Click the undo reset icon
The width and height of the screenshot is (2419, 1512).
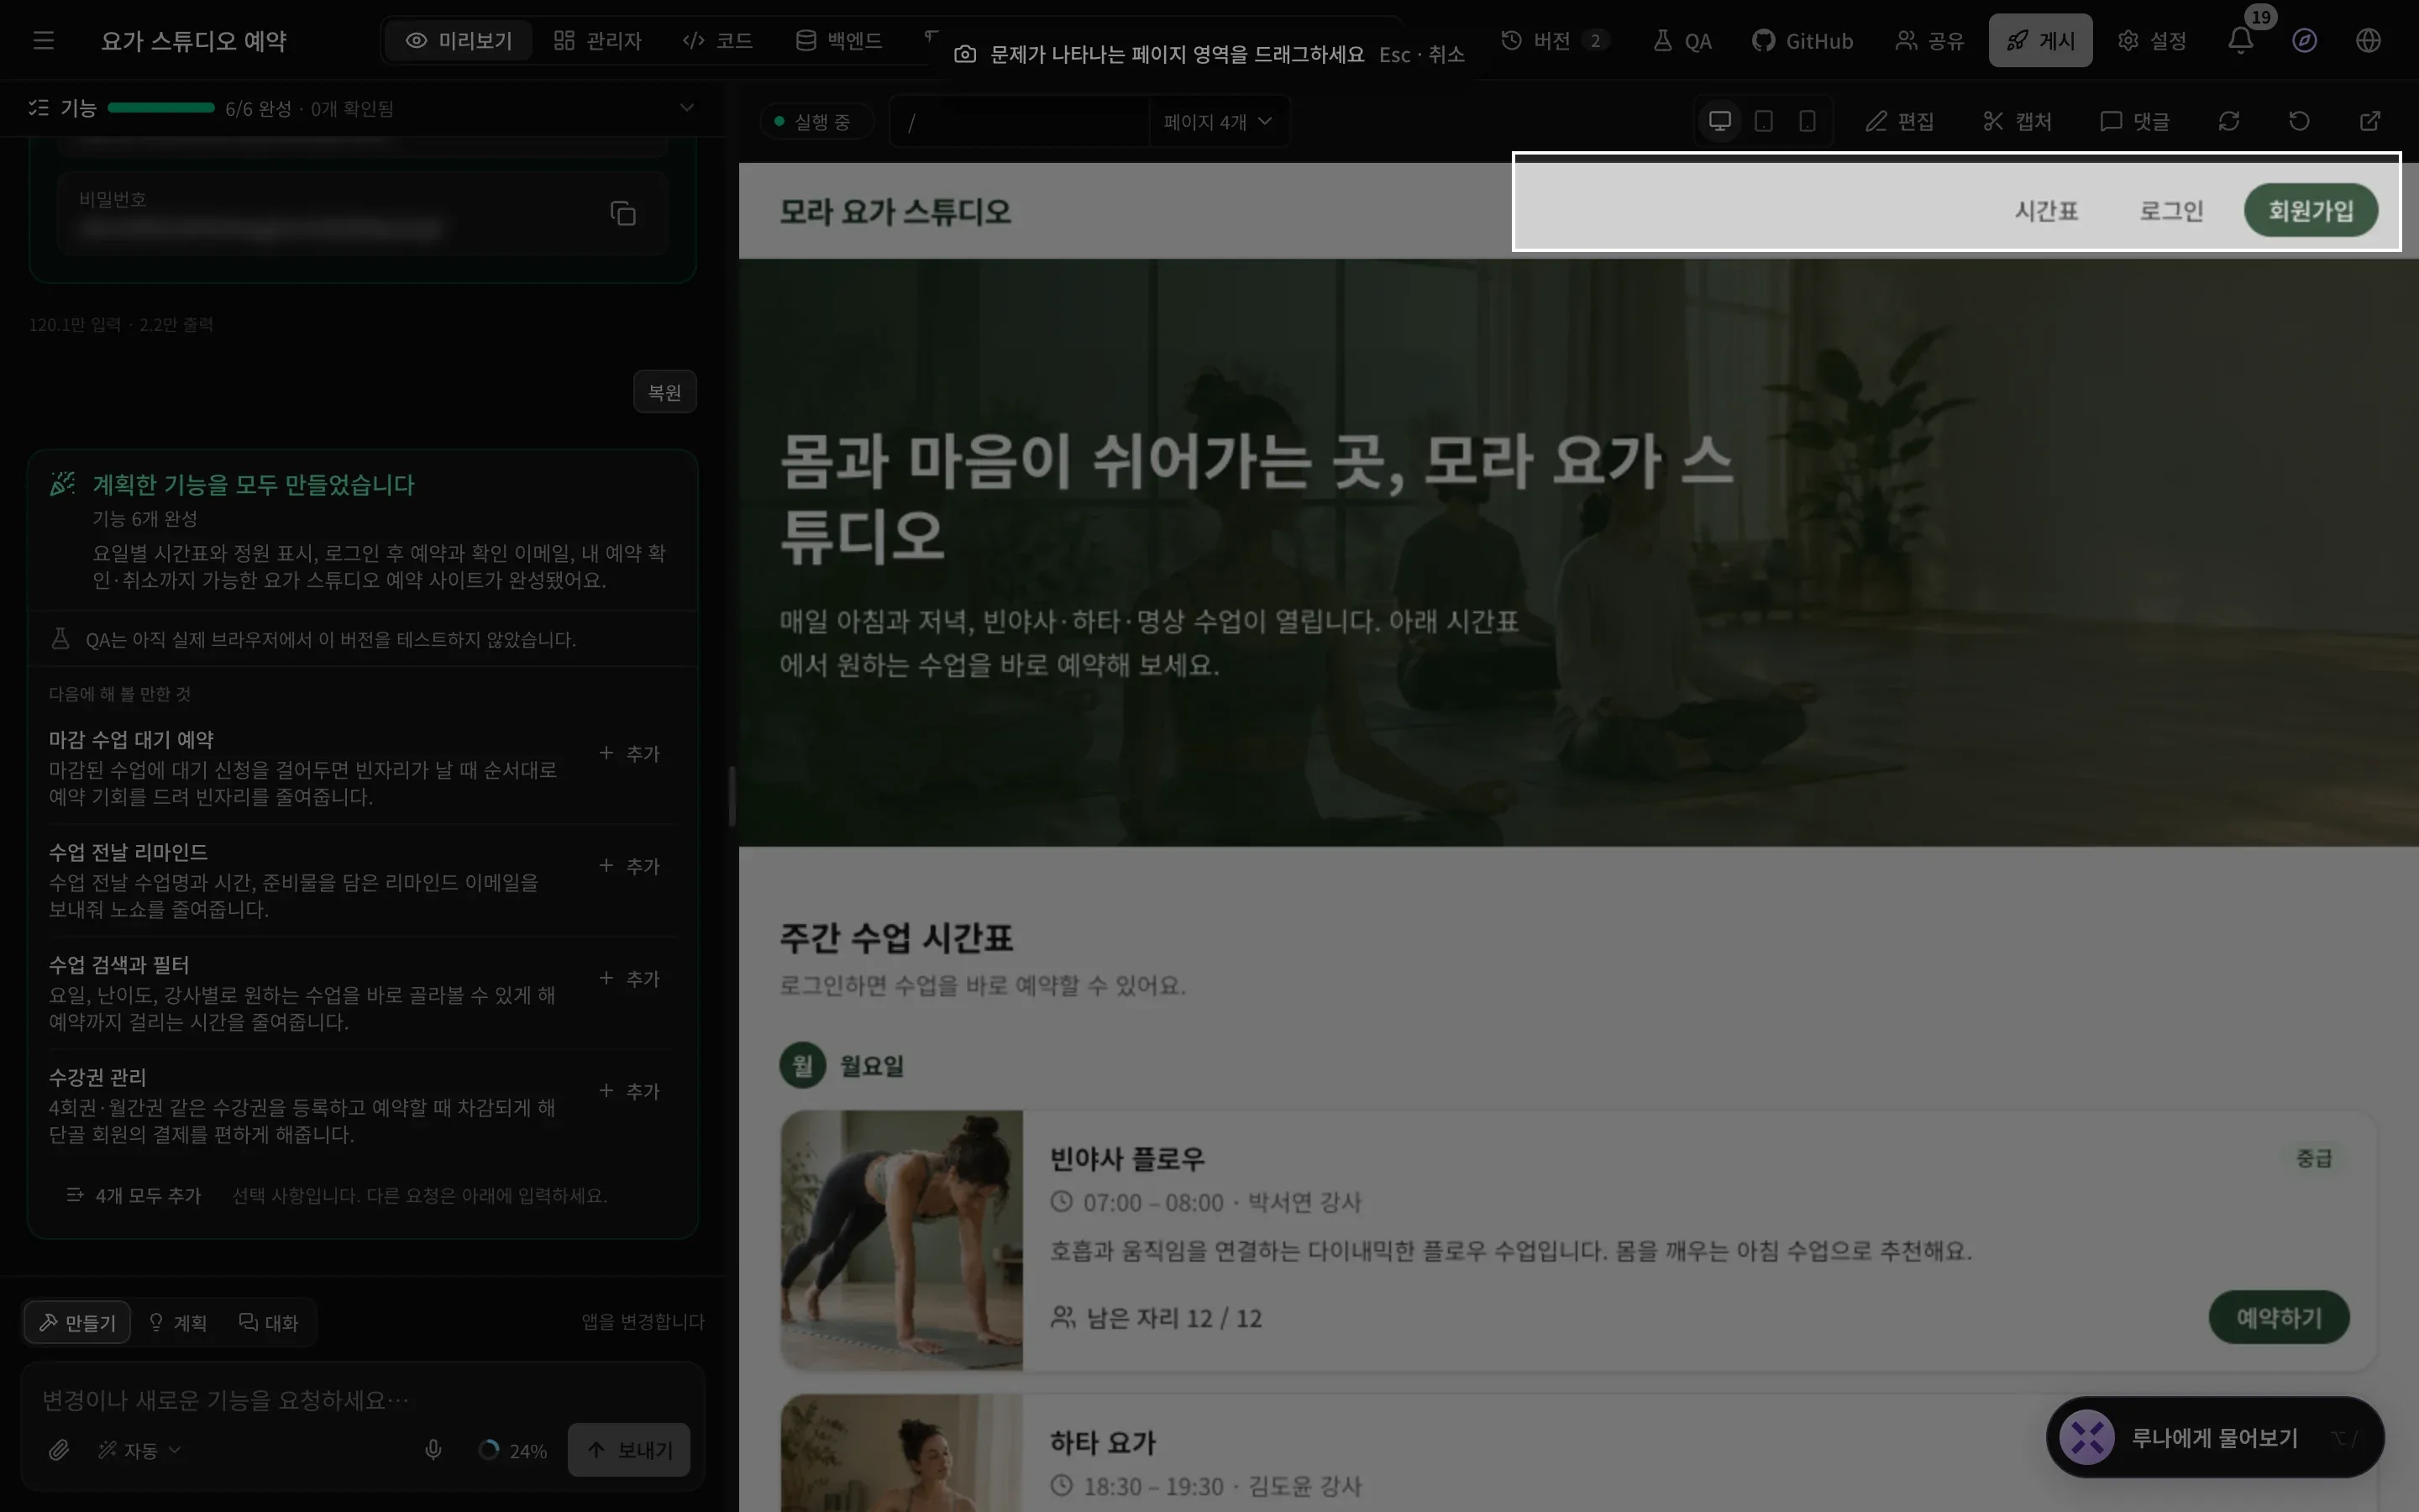pyautogui.click(x=2299, y=121)
